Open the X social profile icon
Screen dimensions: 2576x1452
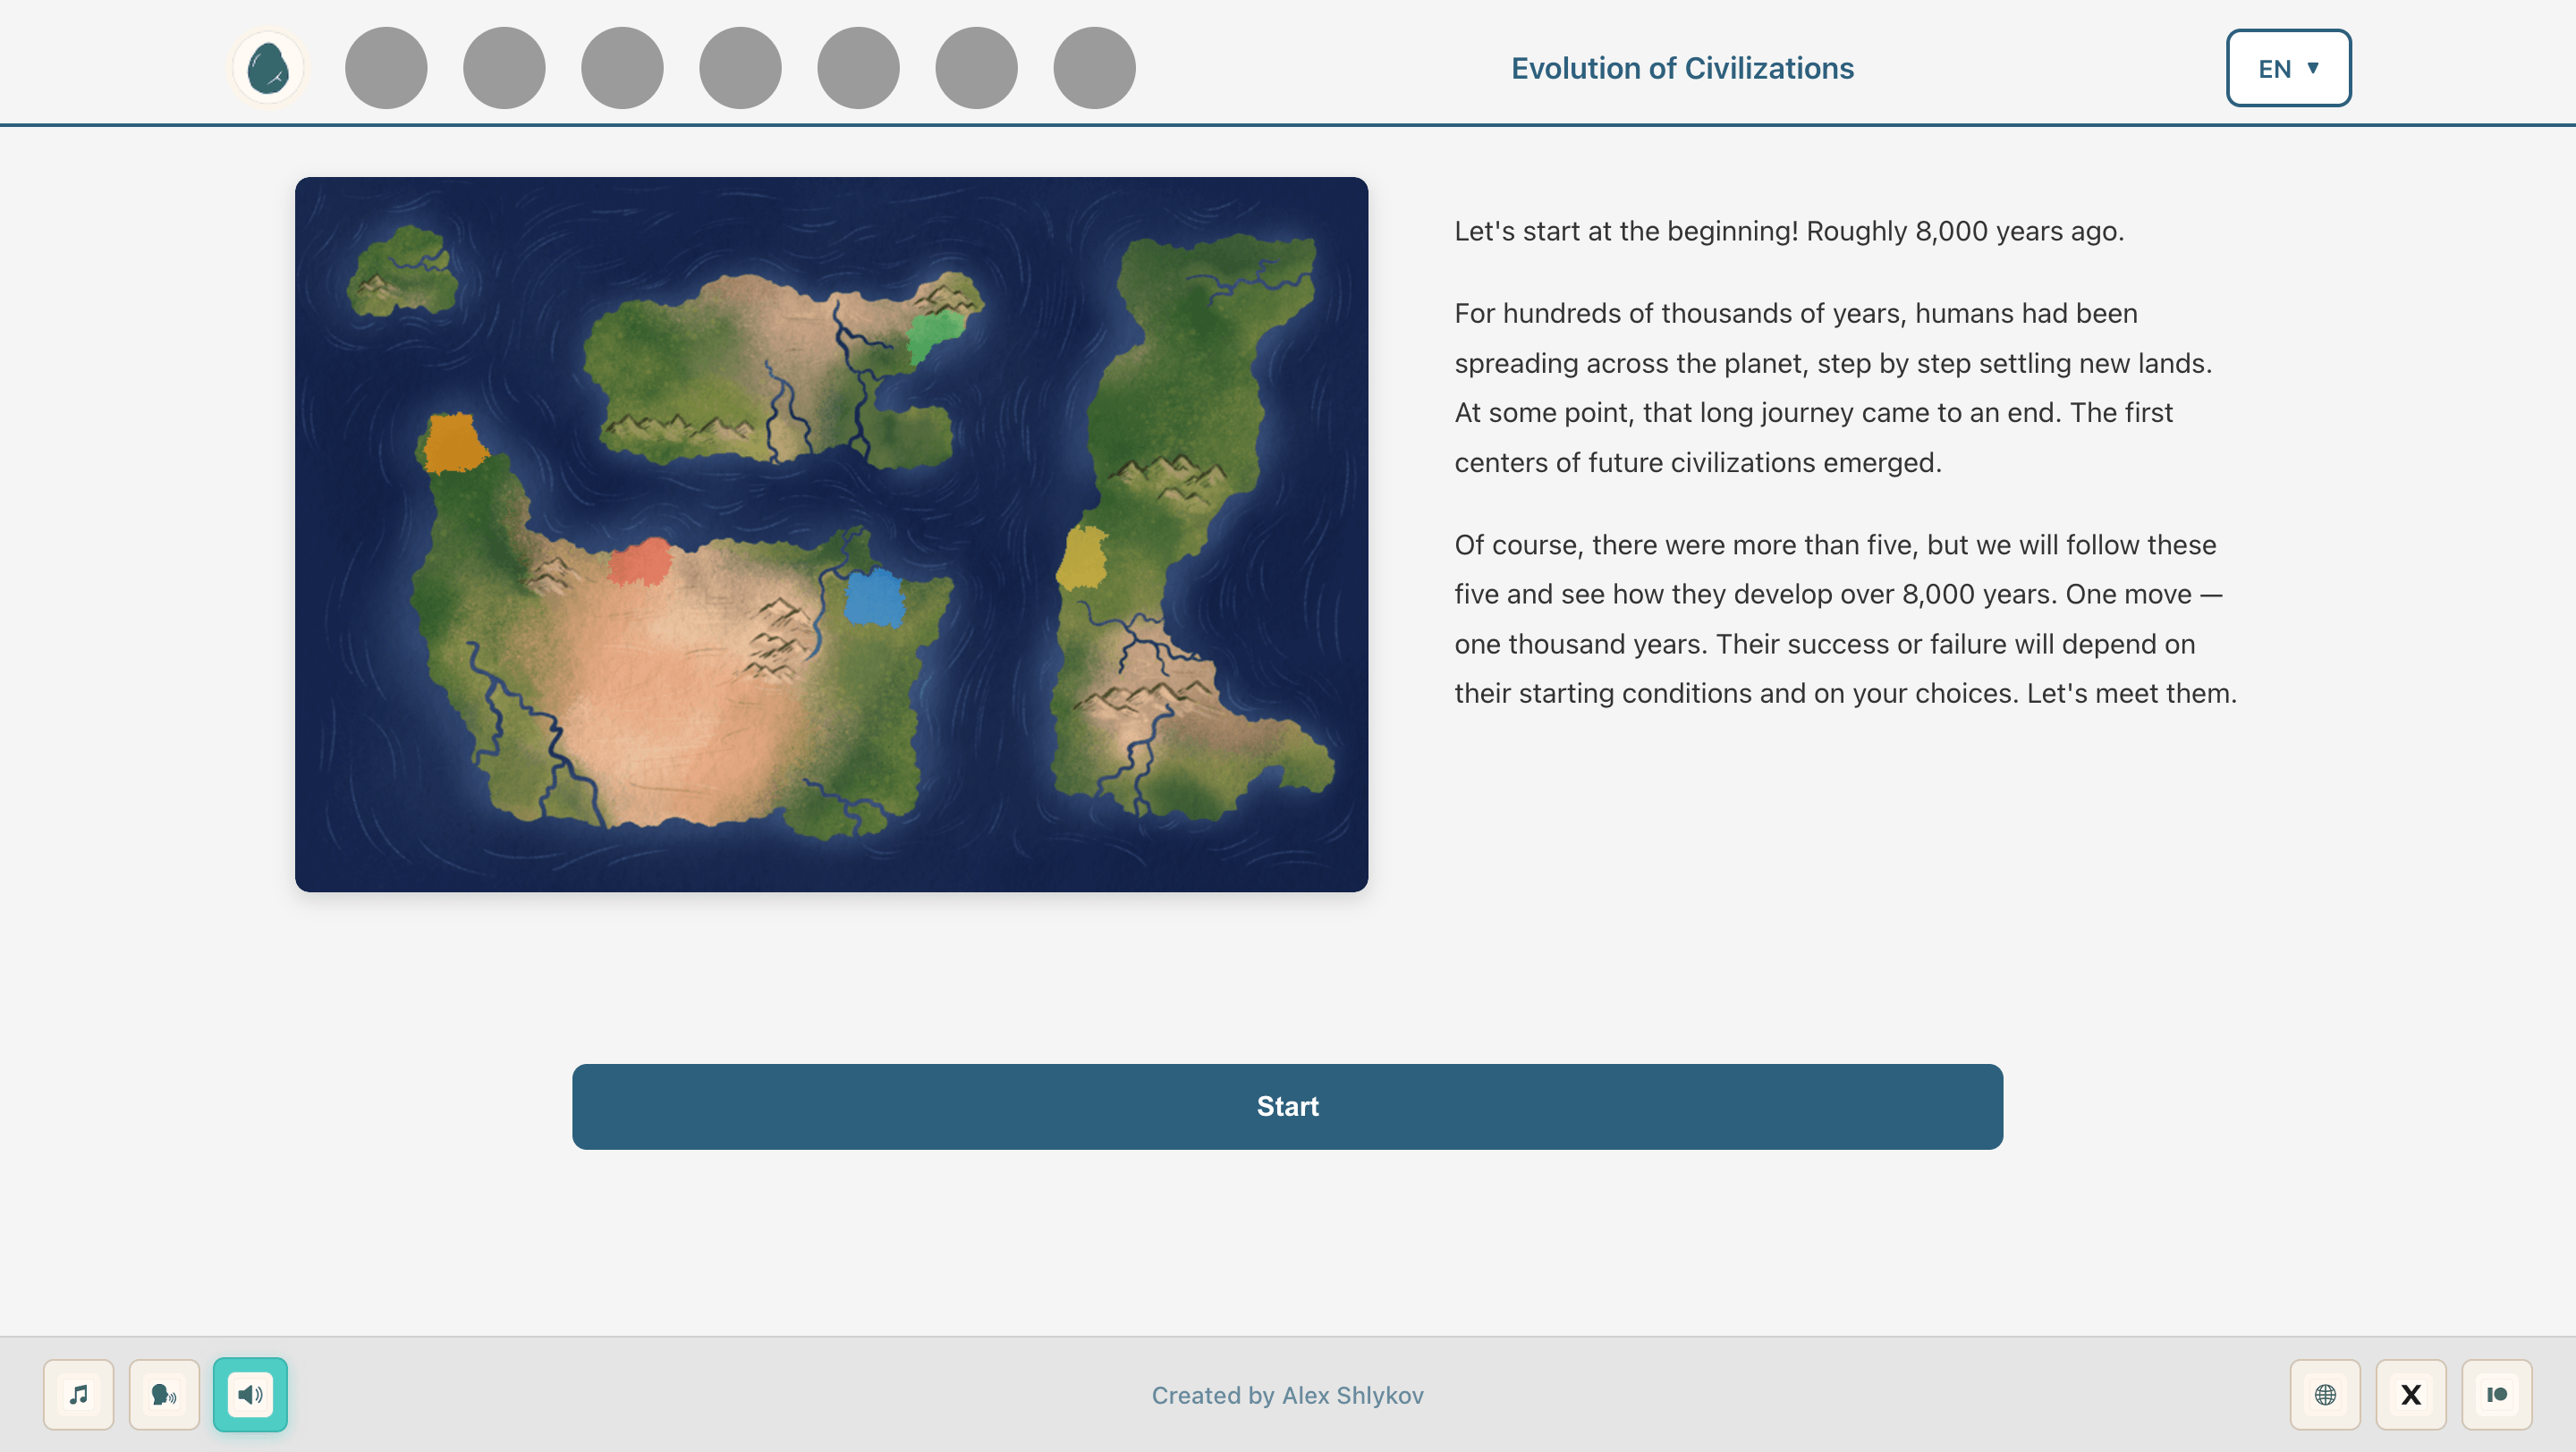coord(2411,1394)
